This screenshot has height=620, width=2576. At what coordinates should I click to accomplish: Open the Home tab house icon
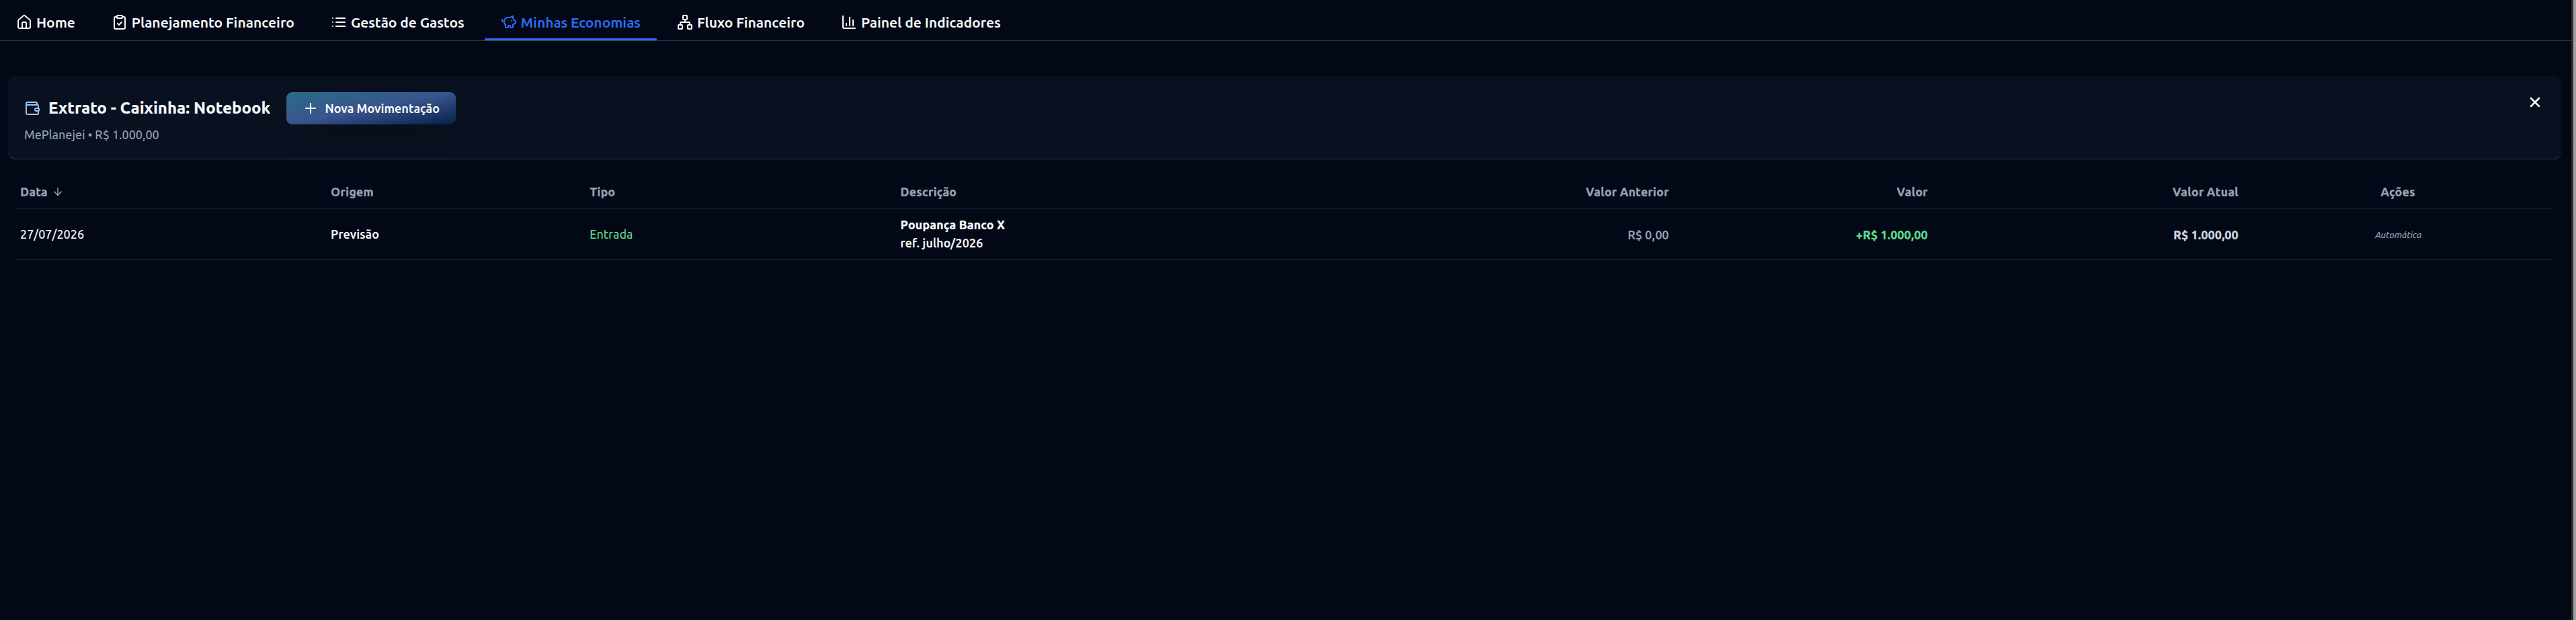[24, 22]
